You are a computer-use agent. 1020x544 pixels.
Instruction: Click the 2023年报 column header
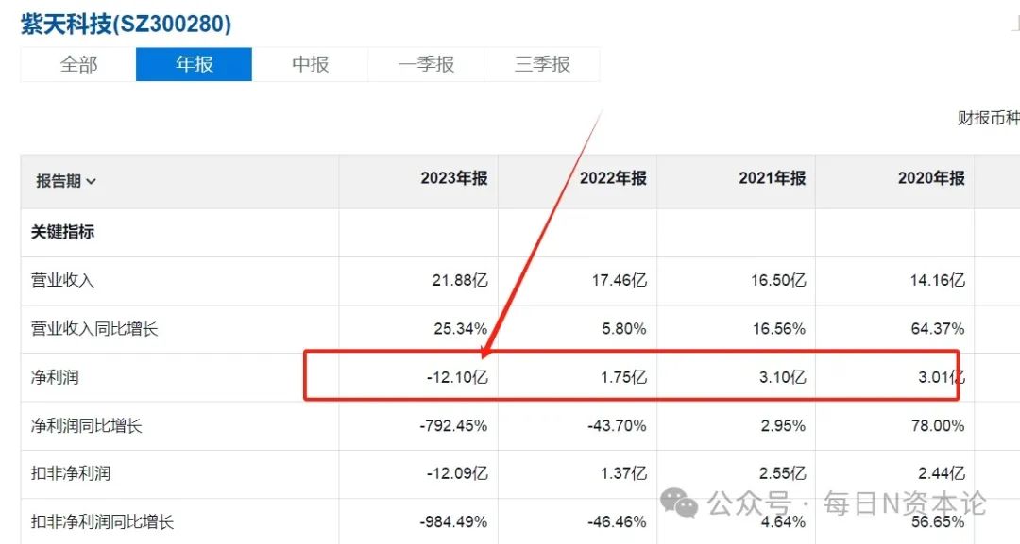[453, 178]
